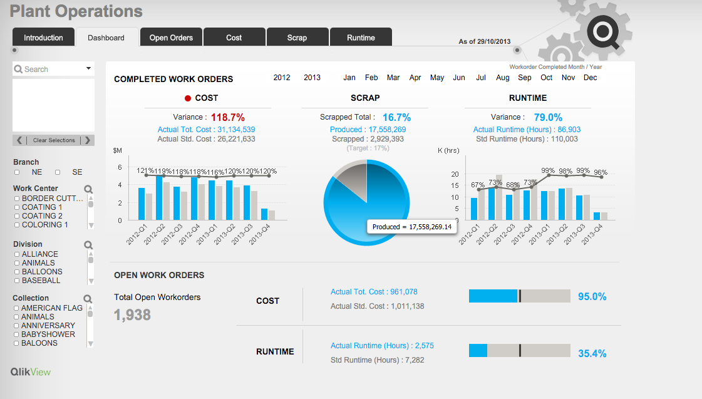This screenshot has width=702, height=399.
Task: Open the Search box dropdown arrow
Action: [x=89, y=69]
